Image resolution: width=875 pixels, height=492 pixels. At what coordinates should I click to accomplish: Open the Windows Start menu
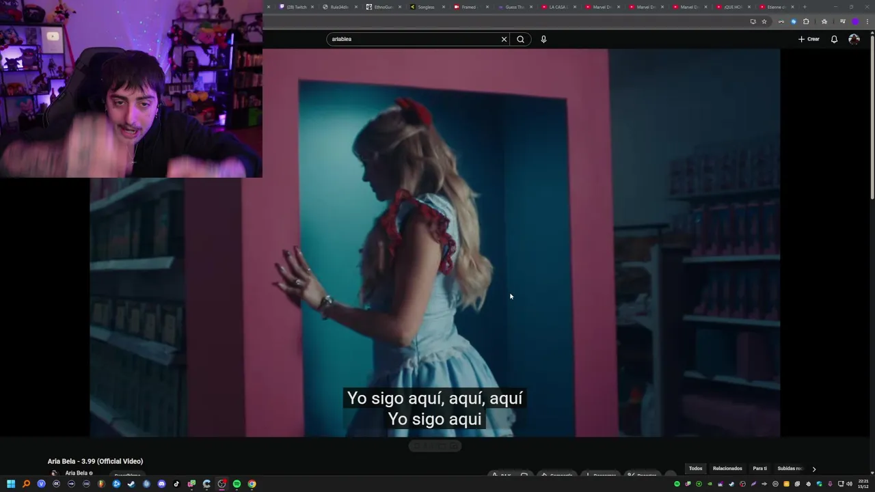(11, 484)
